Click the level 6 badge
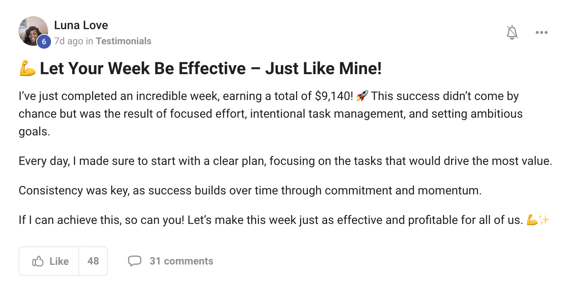 click(x=44, y=42)
